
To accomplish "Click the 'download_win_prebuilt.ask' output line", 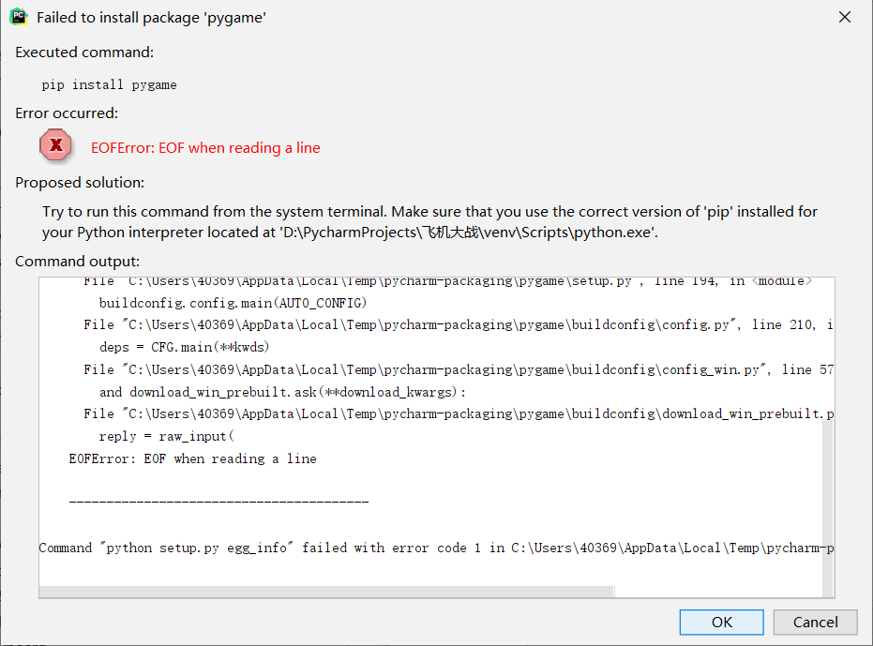I will coord(282,392).
